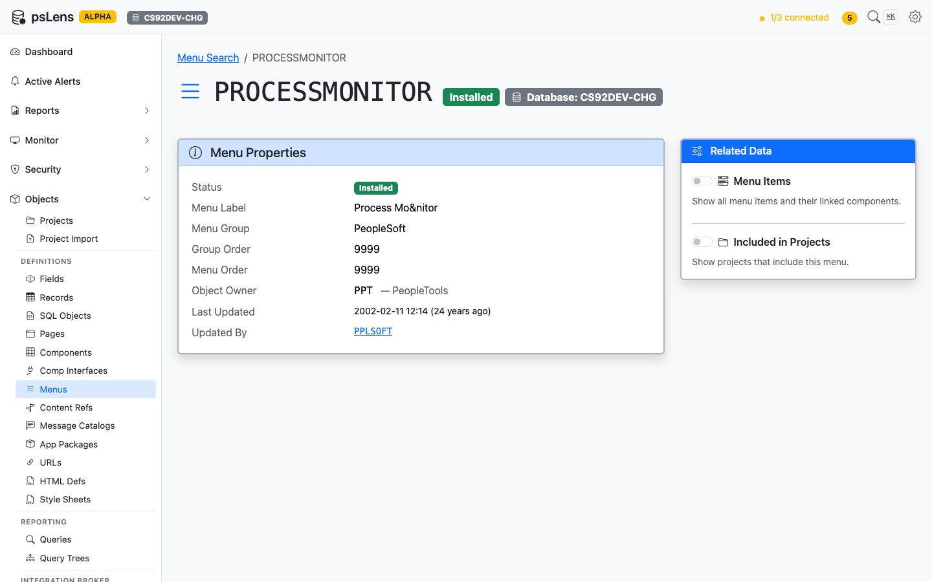932x582 pixels.
Task: Click the Process Mo&nitor menu label value
Action: tap(396, 208)
